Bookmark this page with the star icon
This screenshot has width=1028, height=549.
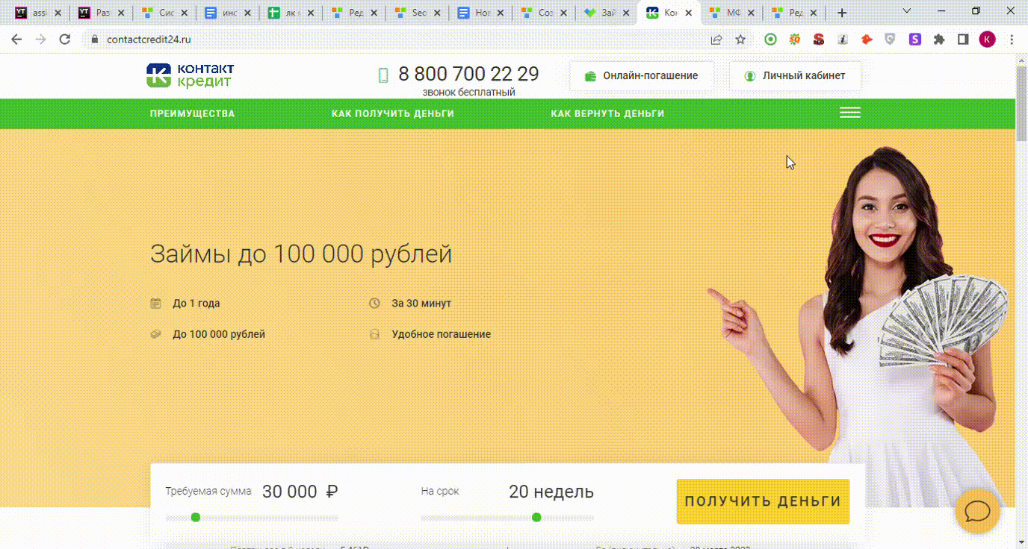(x=740, y=40)
